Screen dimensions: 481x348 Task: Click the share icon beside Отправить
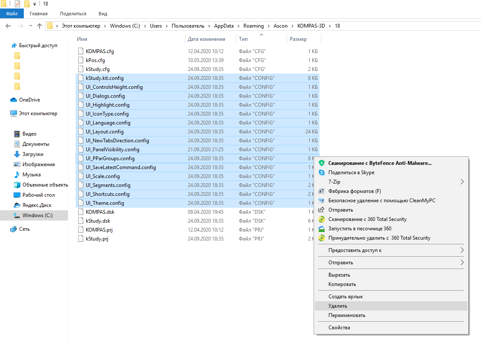pos(322,210)
